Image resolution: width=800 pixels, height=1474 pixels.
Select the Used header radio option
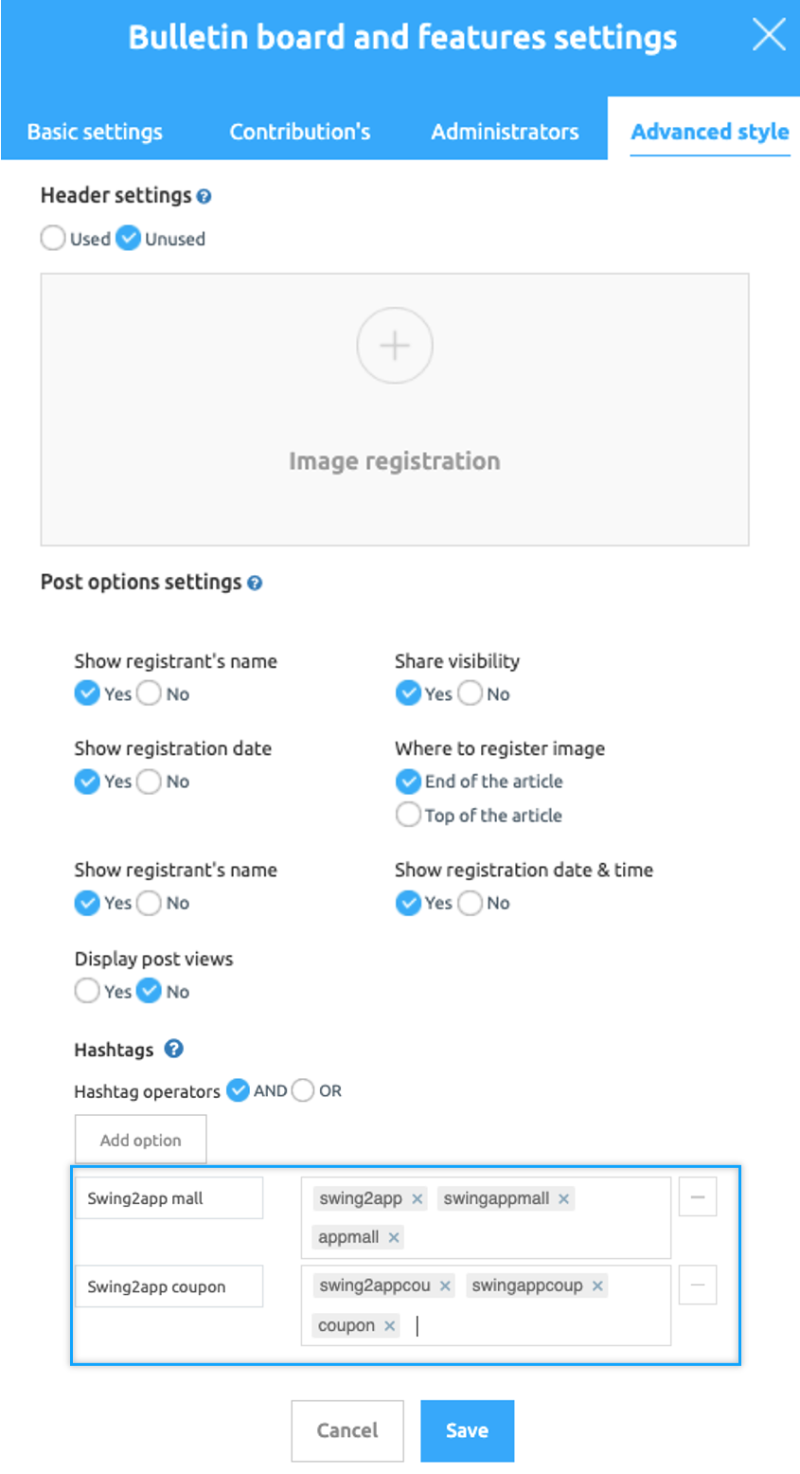coord(53,239)
